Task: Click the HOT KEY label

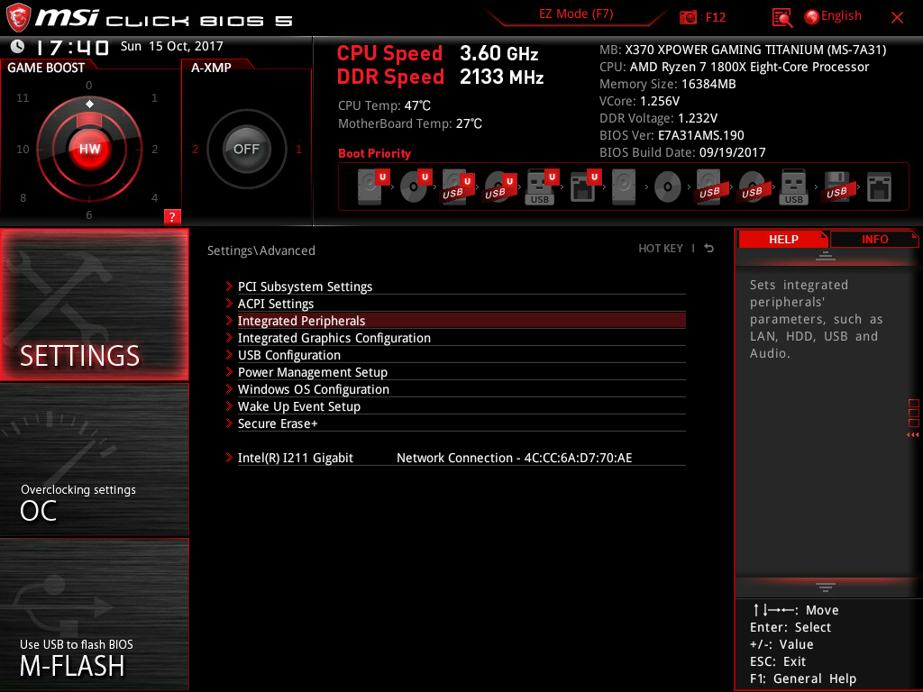Action: [661, 249]
